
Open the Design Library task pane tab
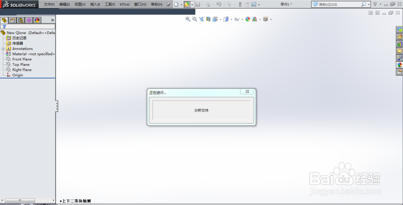pyautogui.click(x=399, y=44)
